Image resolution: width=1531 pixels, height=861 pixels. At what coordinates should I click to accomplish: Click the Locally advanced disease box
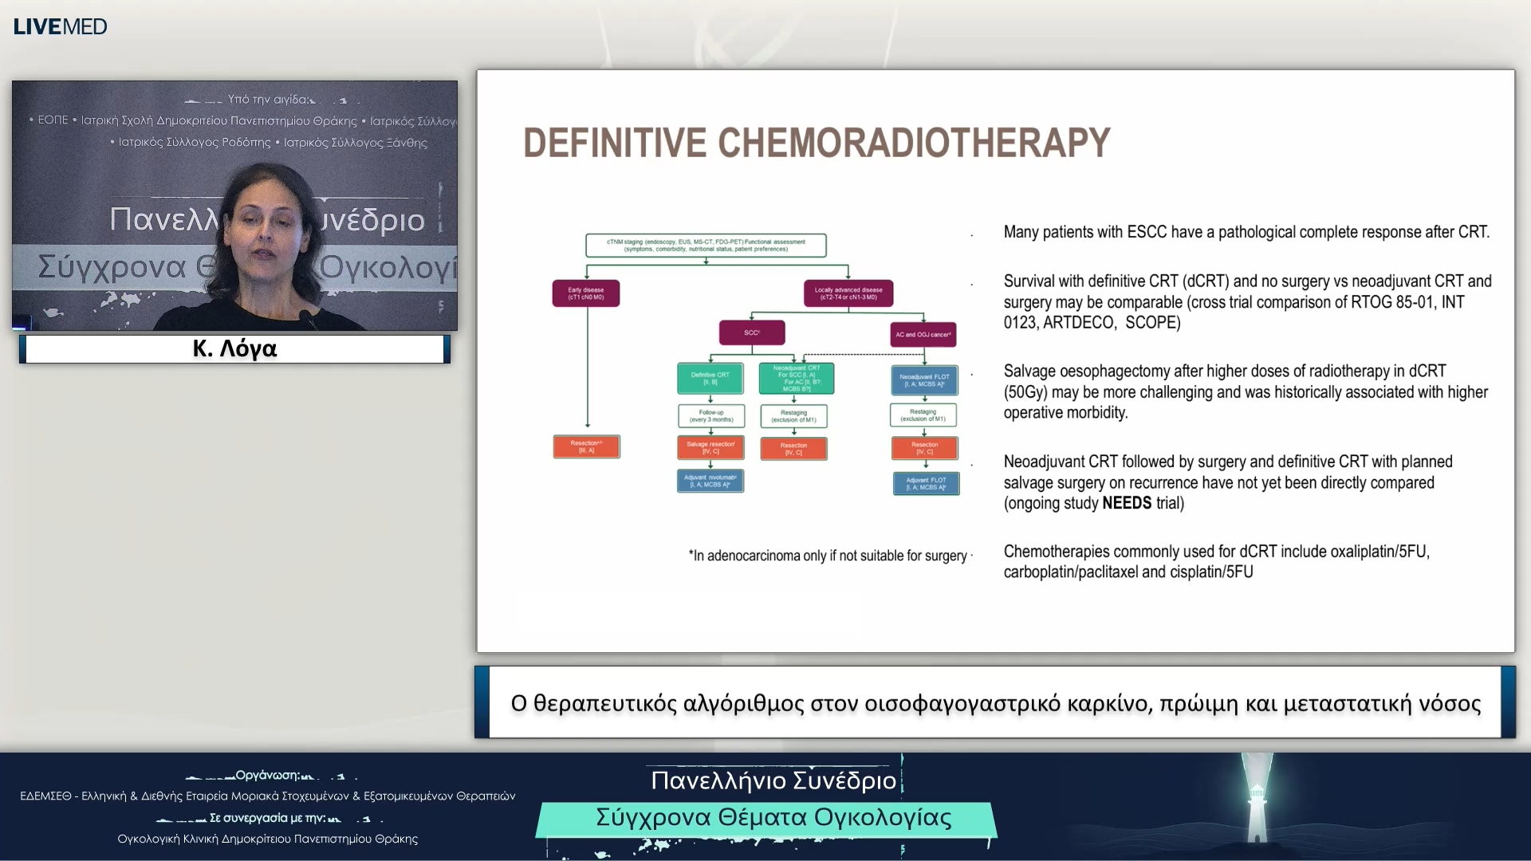tap(848, 293)
